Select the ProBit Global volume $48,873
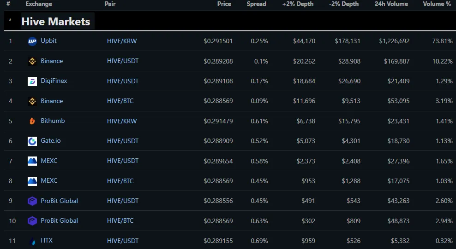 pyautogui.click(x=398, y=221)
